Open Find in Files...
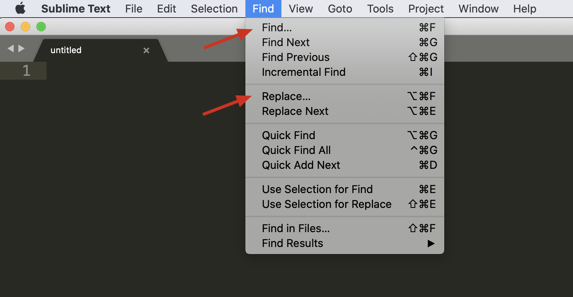This screenshot has height=297, width=573. pos(296,228)
